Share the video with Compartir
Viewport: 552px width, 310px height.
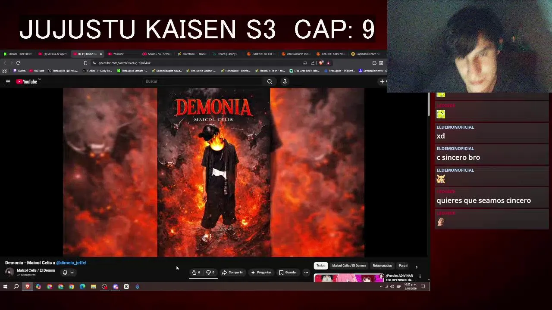pos(232,273)
